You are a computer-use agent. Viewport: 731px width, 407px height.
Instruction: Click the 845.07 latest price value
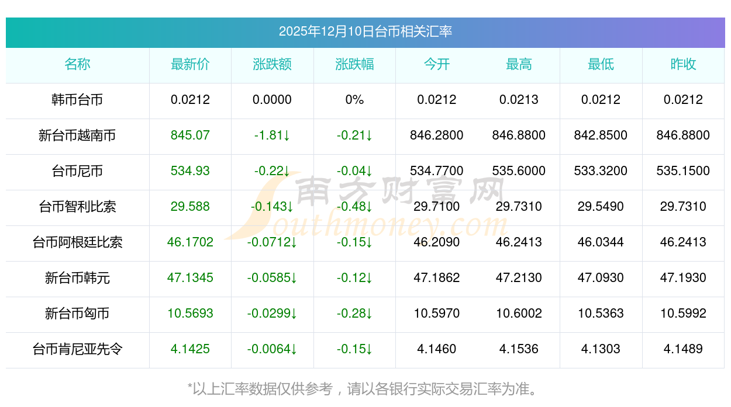point(190,135)
